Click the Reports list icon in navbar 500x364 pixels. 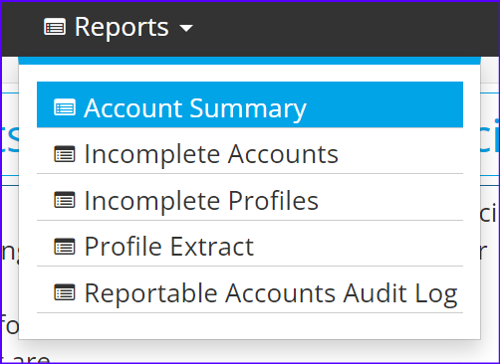click(x=55, y=27)
